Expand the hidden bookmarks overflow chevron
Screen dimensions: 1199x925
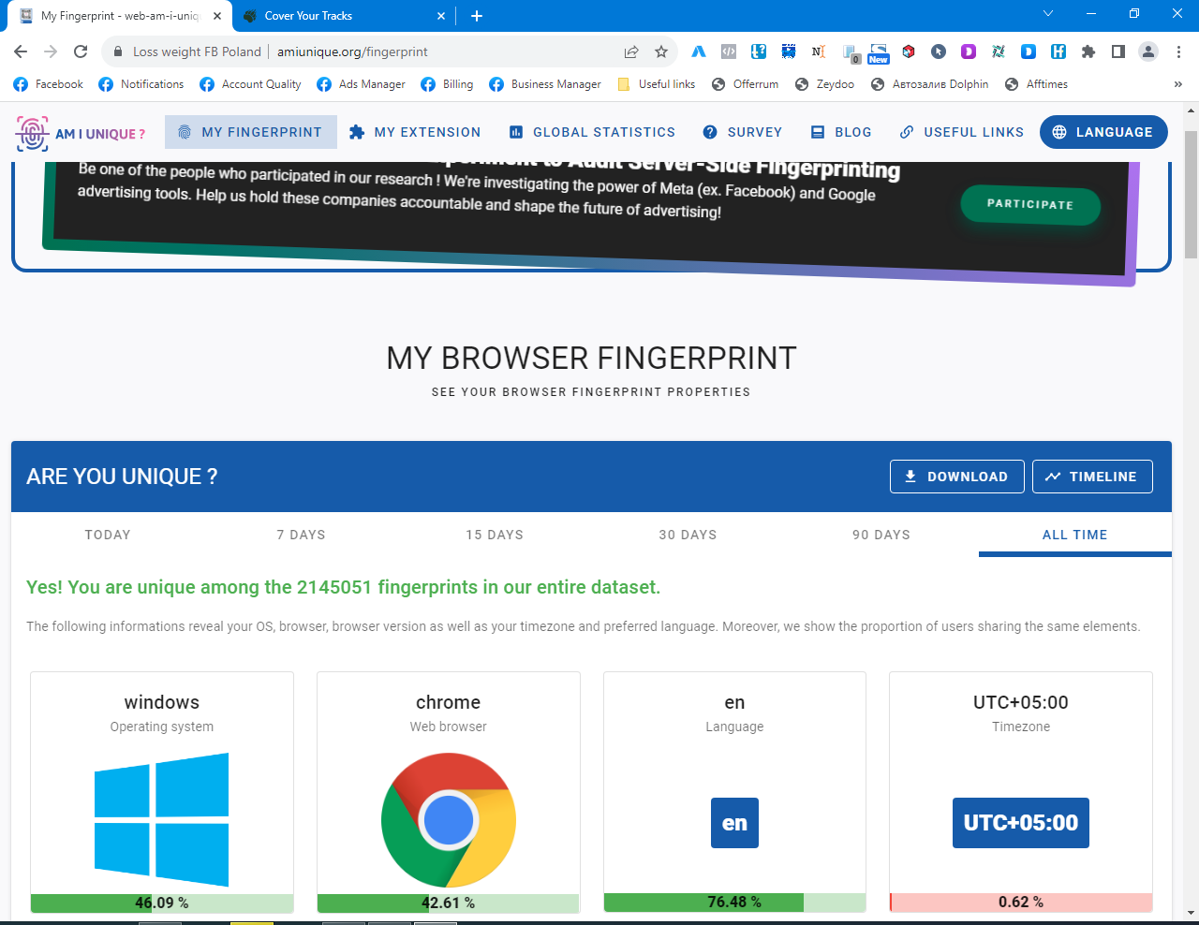click(x=1177, y=84)
